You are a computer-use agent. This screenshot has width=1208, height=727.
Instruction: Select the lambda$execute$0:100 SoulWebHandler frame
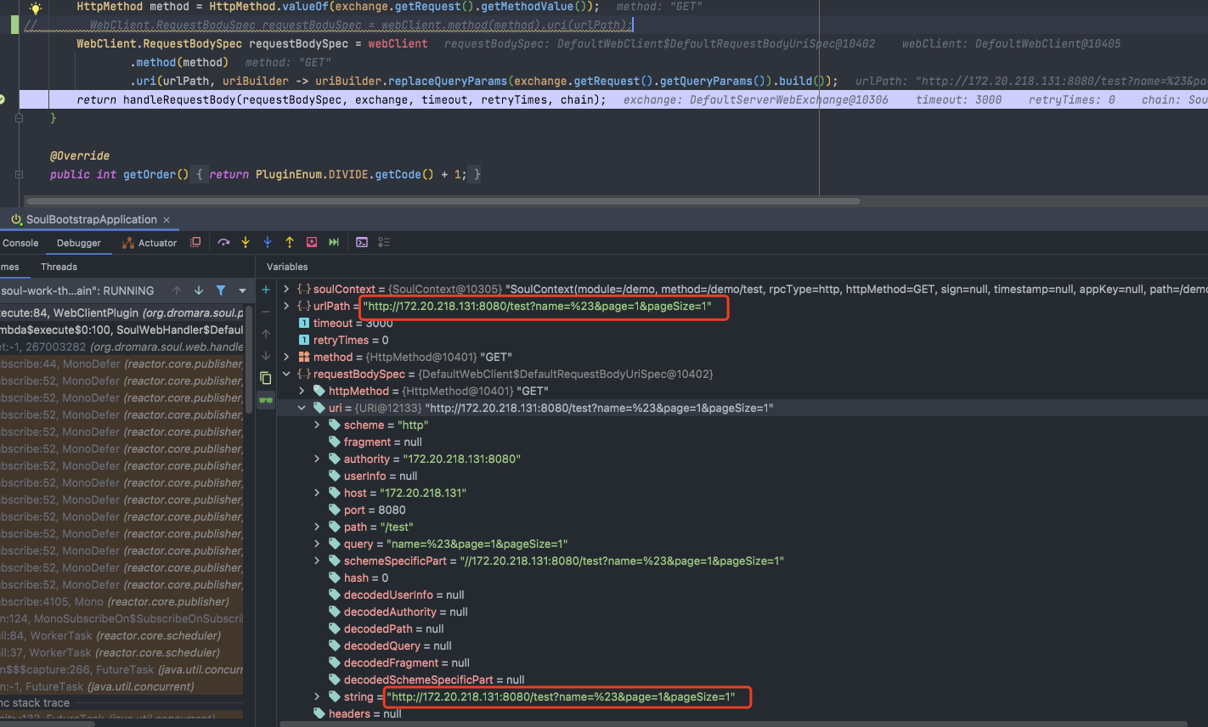(121, 330)
